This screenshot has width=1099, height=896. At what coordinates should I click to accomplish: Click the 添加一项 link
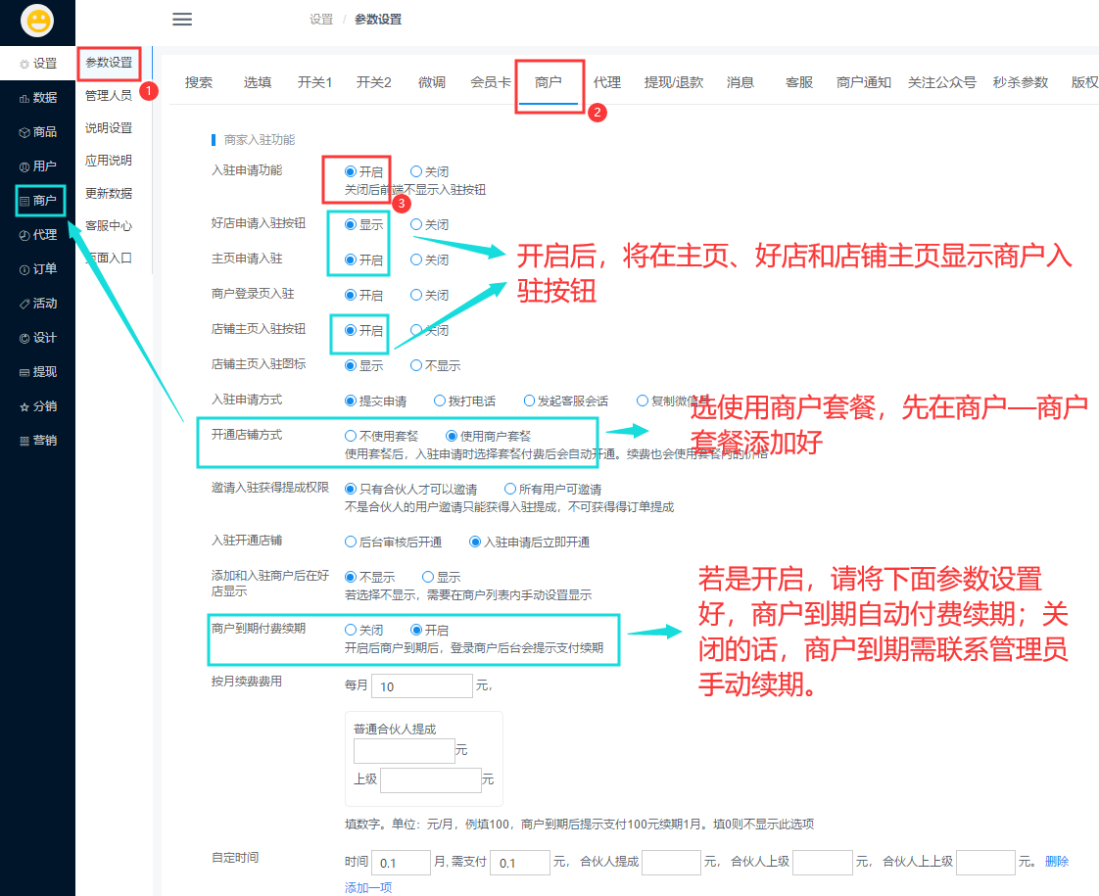[x=368, y=887]
